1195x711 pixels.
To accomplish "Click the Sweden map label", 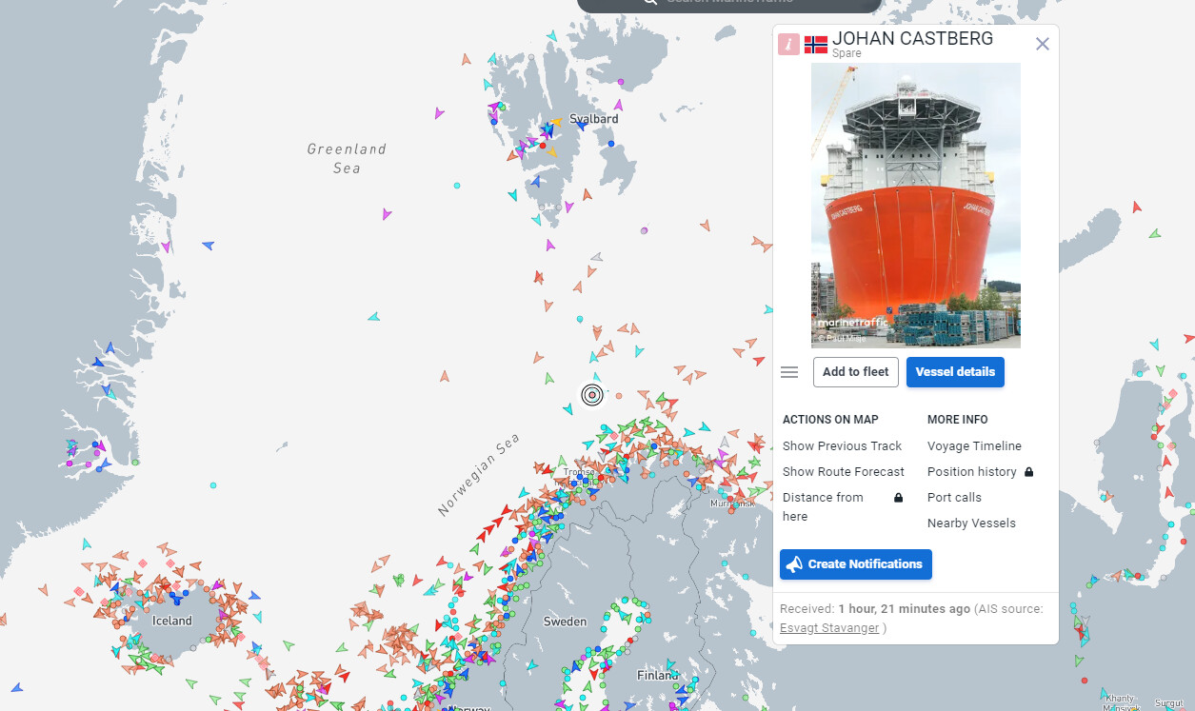I will click(566, 622).
